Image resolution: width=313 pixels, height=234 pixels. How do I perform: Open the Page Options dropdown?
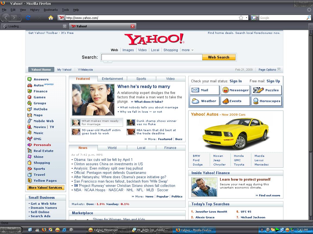tap(270, 70)
